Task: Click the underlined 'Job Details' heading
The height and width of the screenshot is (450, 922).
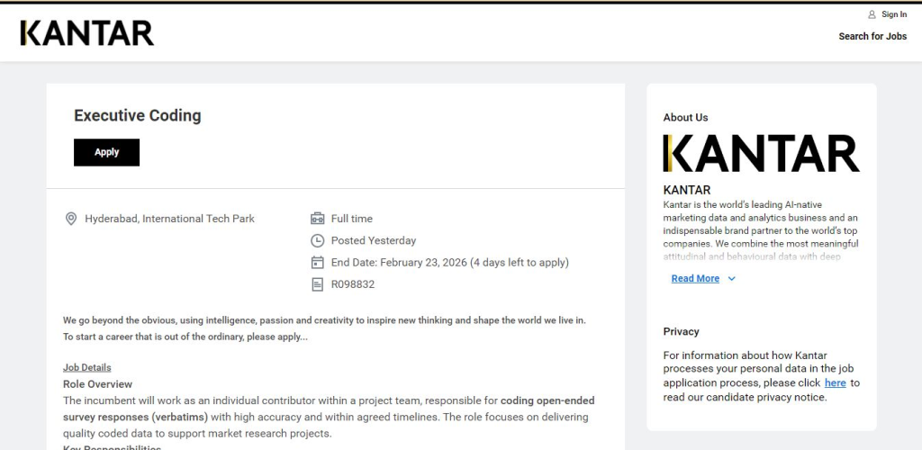Action: [x=87, y=368]
